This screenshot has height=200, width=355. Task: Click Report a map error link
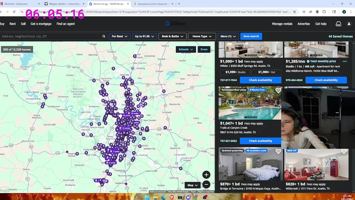pyautogui.click(x=206, y=192)
